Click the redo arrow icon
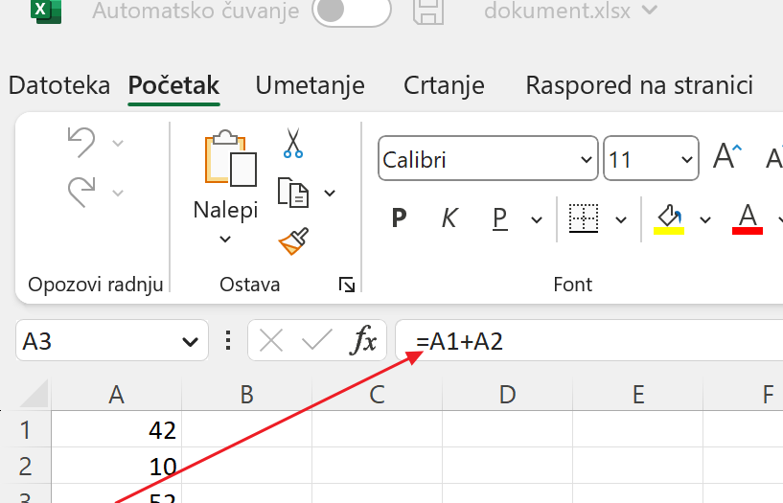 (81, 192)
